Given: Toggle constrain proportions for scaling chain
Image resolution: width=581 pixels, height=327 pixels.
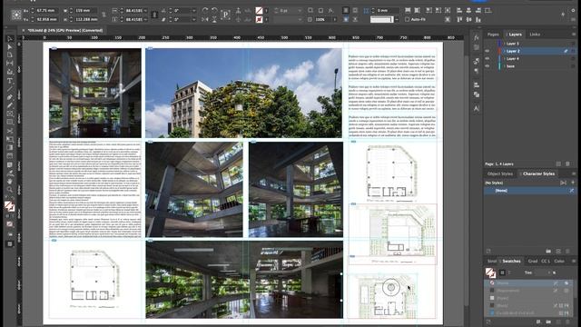Looking at the screenshot, I should 154,15.
